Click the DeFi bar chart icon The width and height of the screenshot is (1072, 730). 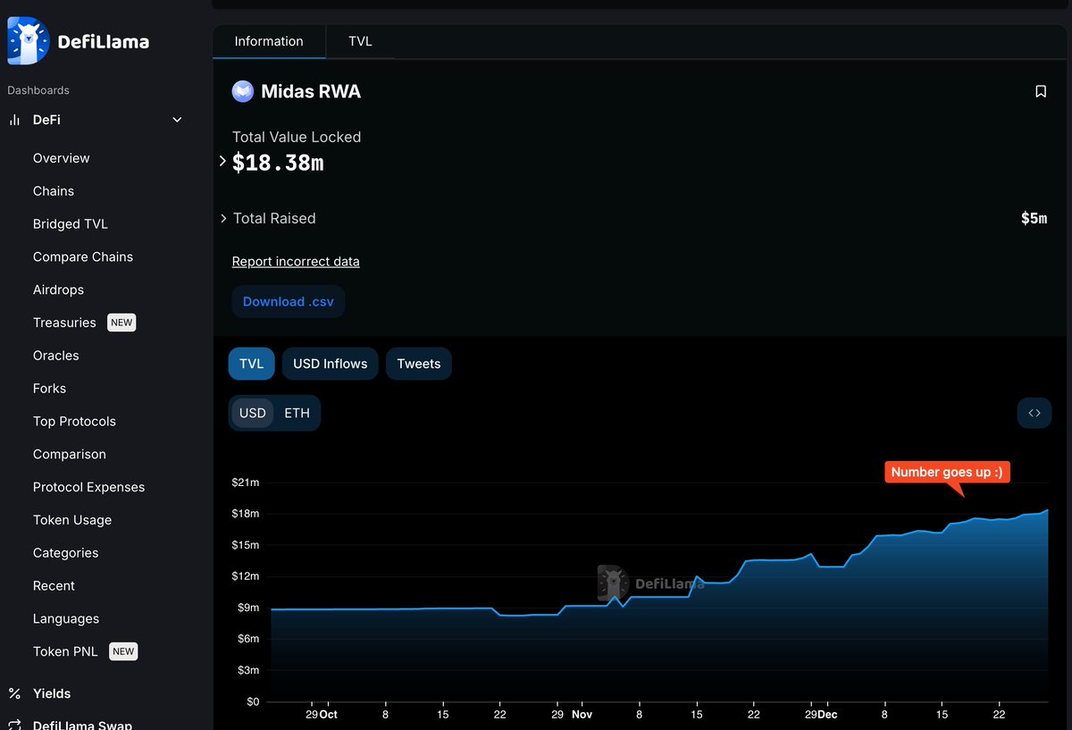pyautogui.click(x=14, y=120)
